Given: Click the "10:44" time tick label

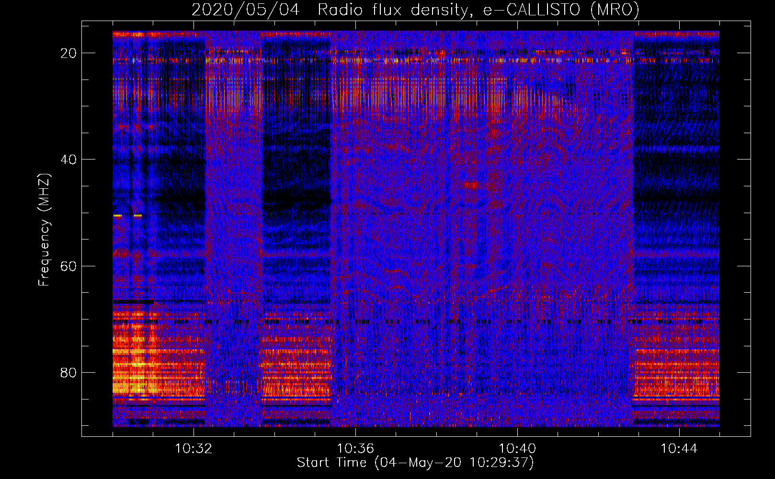Looking at the screenshot, I should coord(679,449).
